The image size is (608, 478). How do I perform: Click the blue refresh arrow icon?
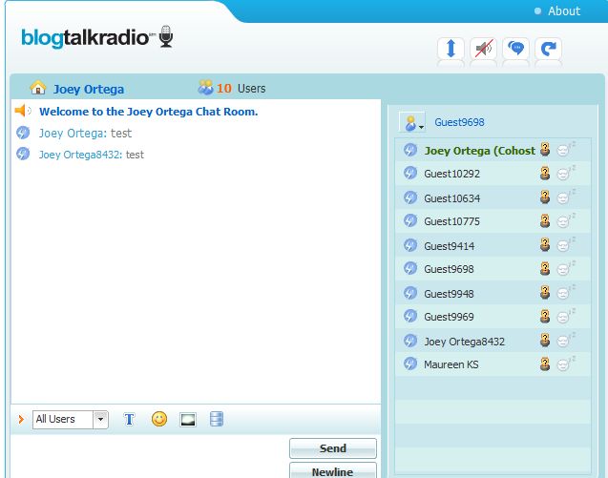click(548, 49)
